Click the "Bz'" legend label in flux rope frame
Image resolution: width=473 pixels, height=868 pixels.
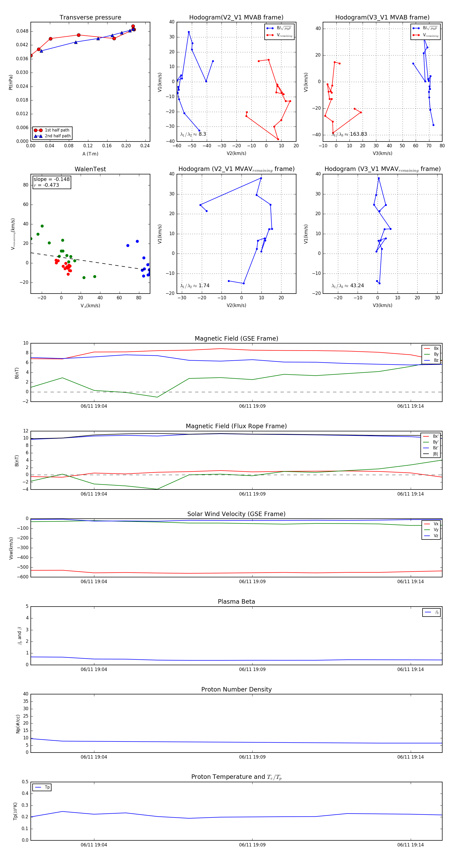click(x=436, y=448)
